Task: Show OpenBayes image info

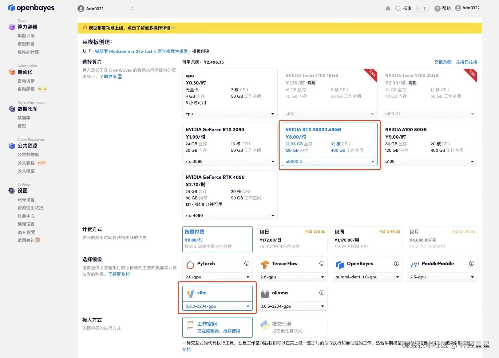Action: click(397, 263)
